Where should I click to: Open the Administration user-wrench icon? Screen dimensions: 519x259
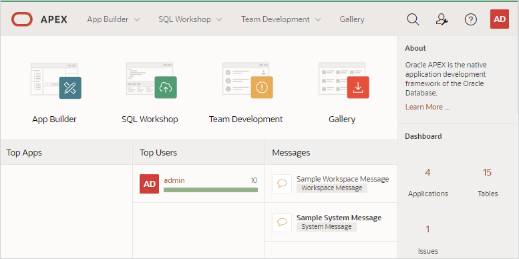[x=442, y=19]
